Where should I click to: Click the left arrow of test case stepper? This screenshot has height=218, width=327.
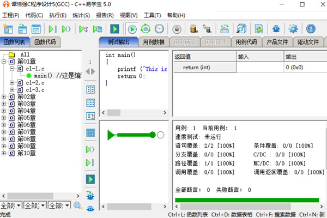(x=88, y=71)
